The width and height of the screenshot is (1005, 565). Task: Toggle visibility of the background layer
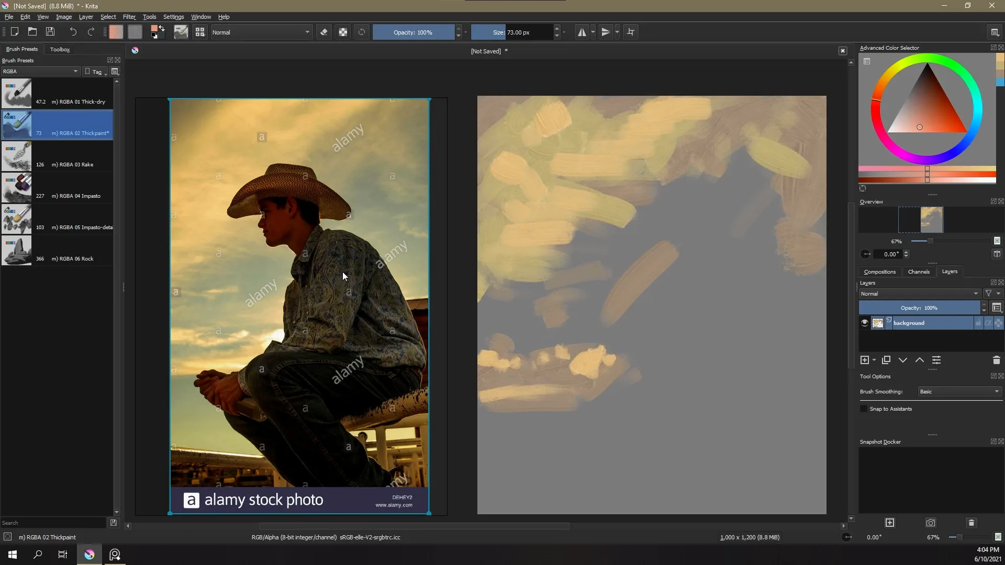coord(864,322)
